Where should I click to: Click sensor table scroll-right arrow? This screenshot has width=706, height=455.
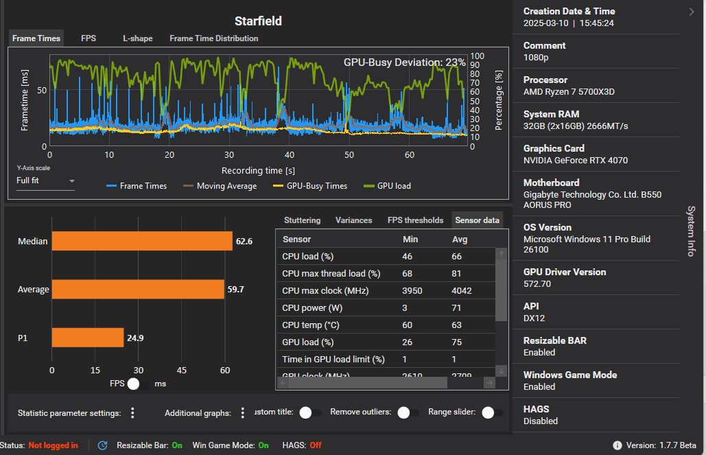489,383
